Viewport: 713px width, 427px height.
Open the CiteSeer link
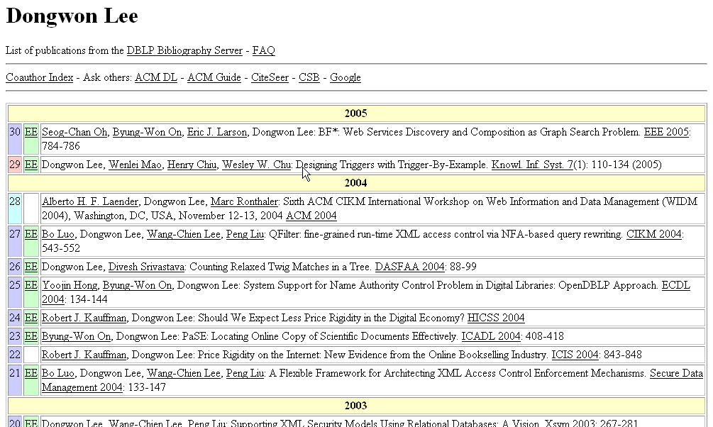[x=270, y=77]
